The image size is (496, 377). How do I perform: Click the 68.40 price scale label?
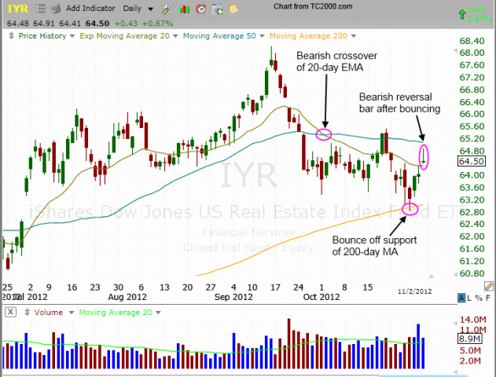click(x=472, y=41)
